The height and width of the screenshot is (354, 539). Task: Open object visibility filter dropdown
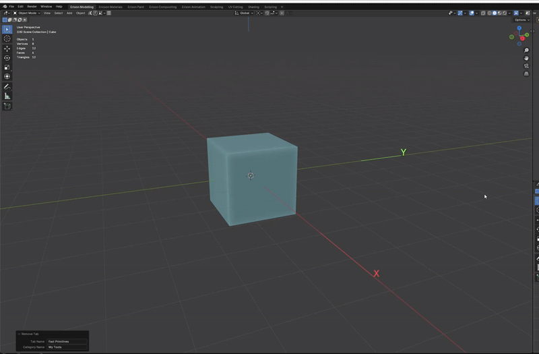(x=452, y=13)
